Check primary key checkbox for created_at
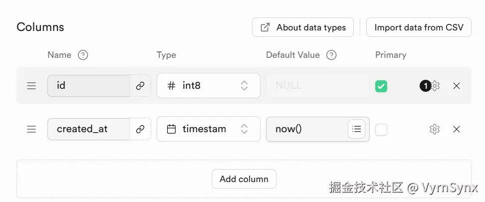 pyautogui.click(x=381, y=130)
